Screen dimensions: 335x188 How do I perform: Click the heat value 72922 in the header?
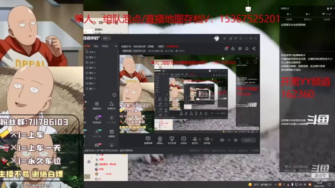click(x=180, y=51)
